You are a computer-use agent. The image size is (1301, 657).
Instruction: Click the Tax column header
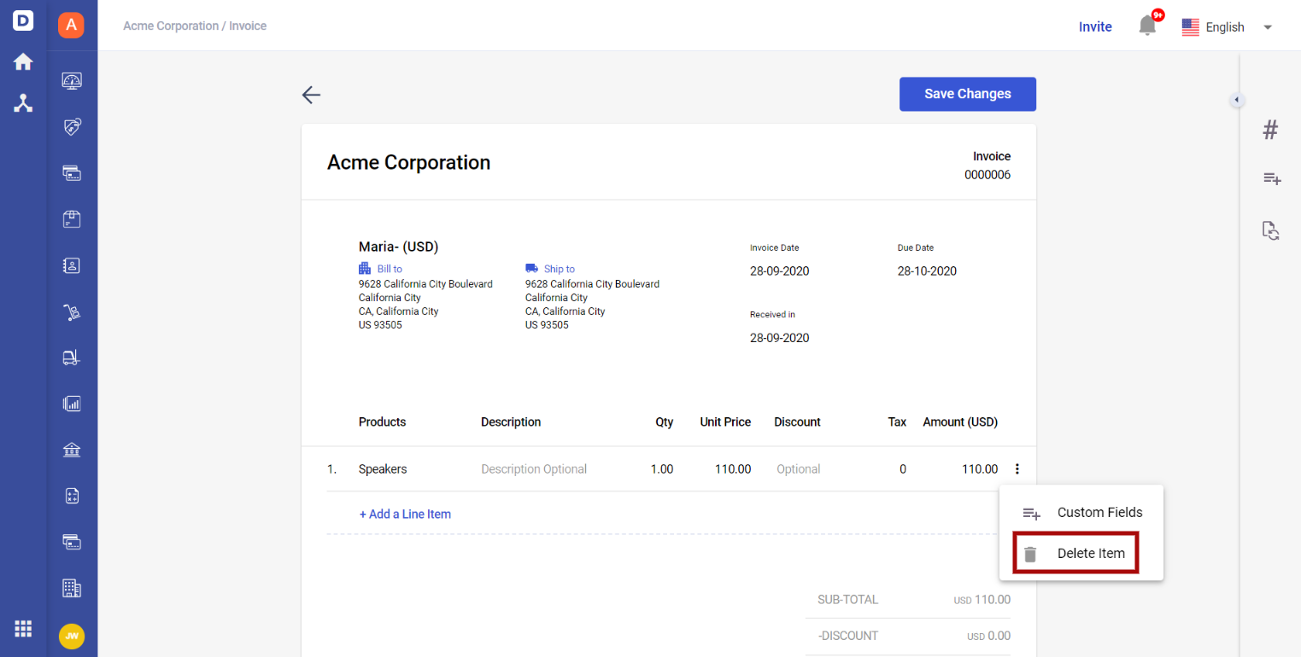(898, 422)
